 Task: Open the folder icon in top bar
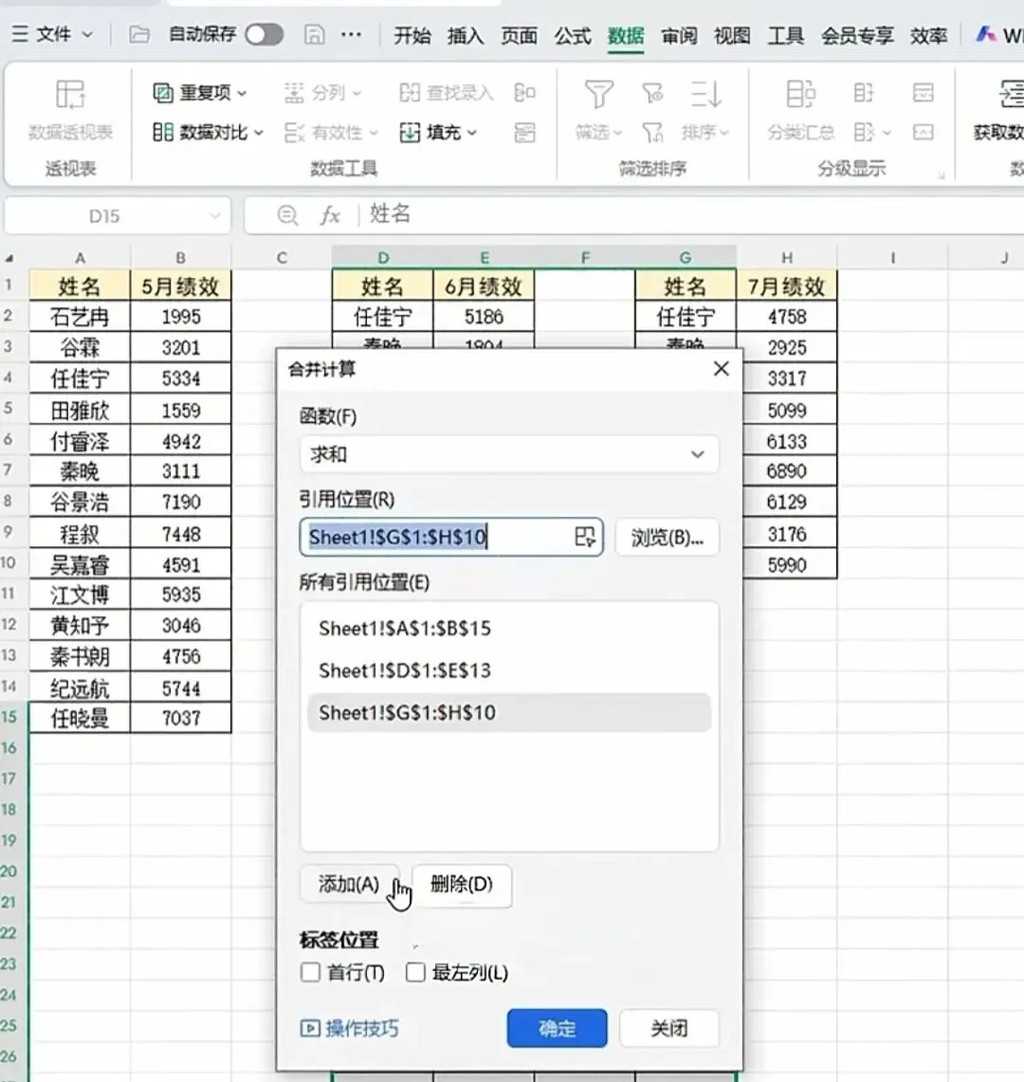[x=139, y=34]
